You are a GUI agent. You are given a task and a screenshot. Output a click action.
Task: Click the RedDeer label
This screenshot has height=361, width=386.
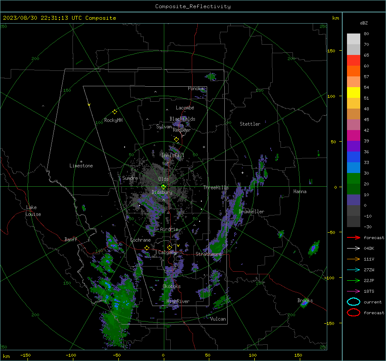tap(182, 130)
